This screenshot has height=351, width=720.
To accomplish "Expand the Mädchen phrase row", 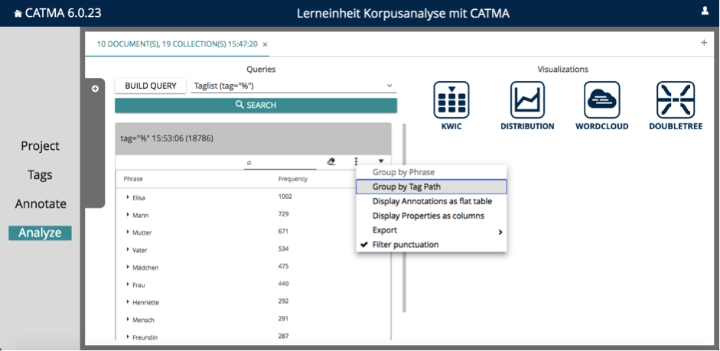I will (128, 267).
